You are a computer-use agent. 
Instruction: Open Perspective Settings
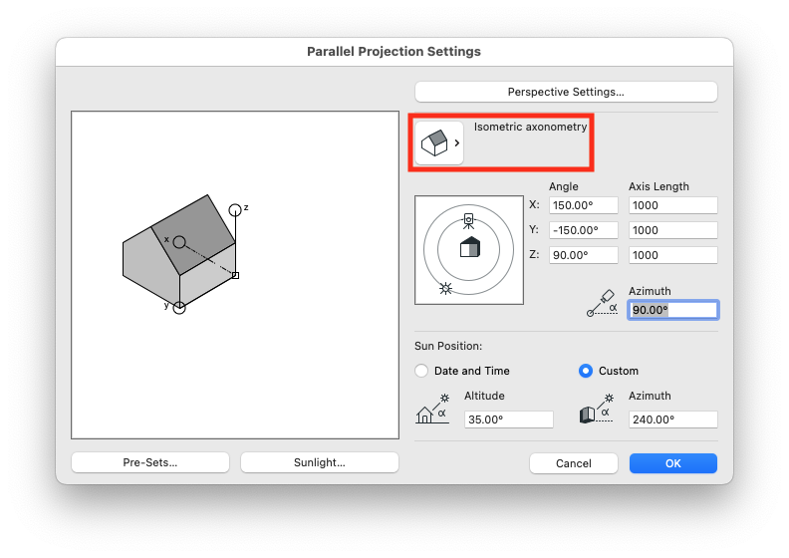(566, 92)
